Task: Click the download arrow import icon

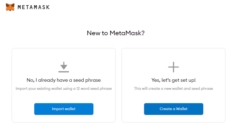Action: click(64, 66)
